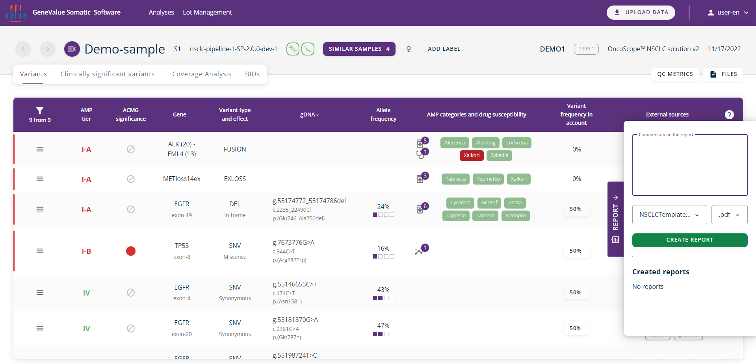Viewport: 756px width, 364px height.
Task: Toggle the red ACMG significance for TP53
Action: (x=131, y=251)
